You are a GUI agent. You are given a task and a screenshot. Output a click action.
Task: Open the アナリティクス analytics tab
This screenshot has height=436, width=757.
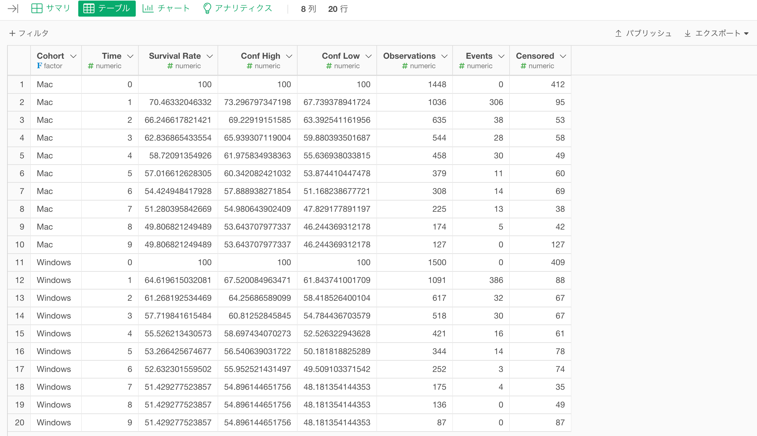(238, 8)
